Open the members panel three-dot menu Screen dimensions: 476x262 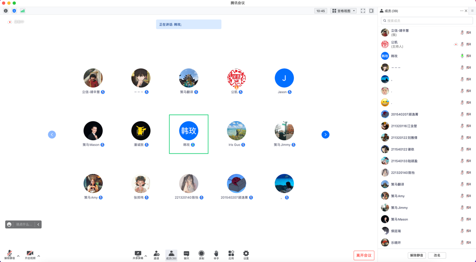point(461,11)
